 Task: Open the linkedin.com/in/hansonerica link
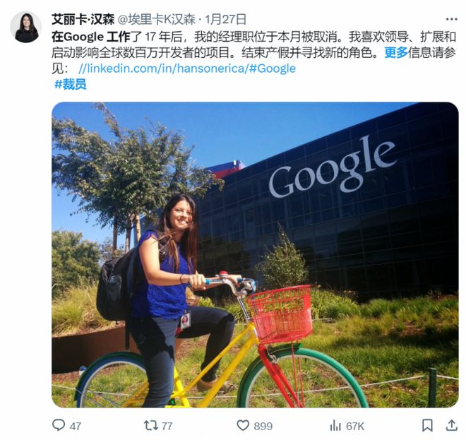pos(163,69)
